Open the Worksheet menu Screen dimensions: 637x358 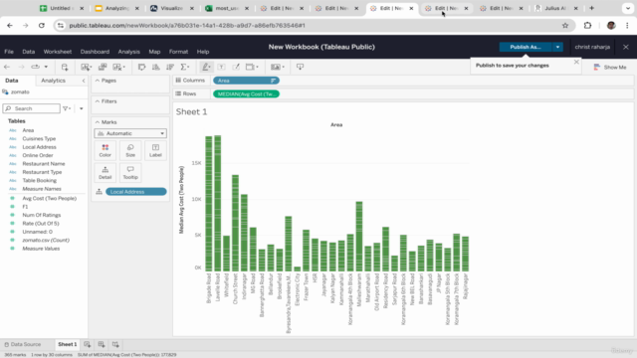pyautogui.click(x=58, y=52)
